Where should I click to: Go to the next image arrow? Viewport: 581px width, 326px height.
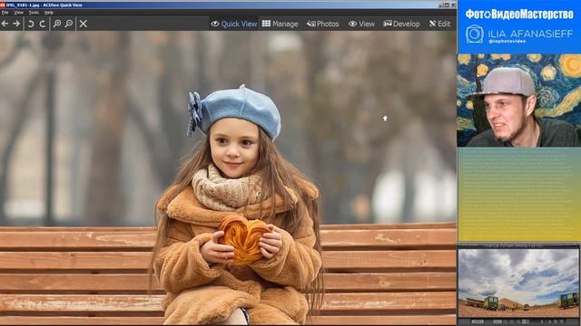pyautogui.click(x=16, y=24)
